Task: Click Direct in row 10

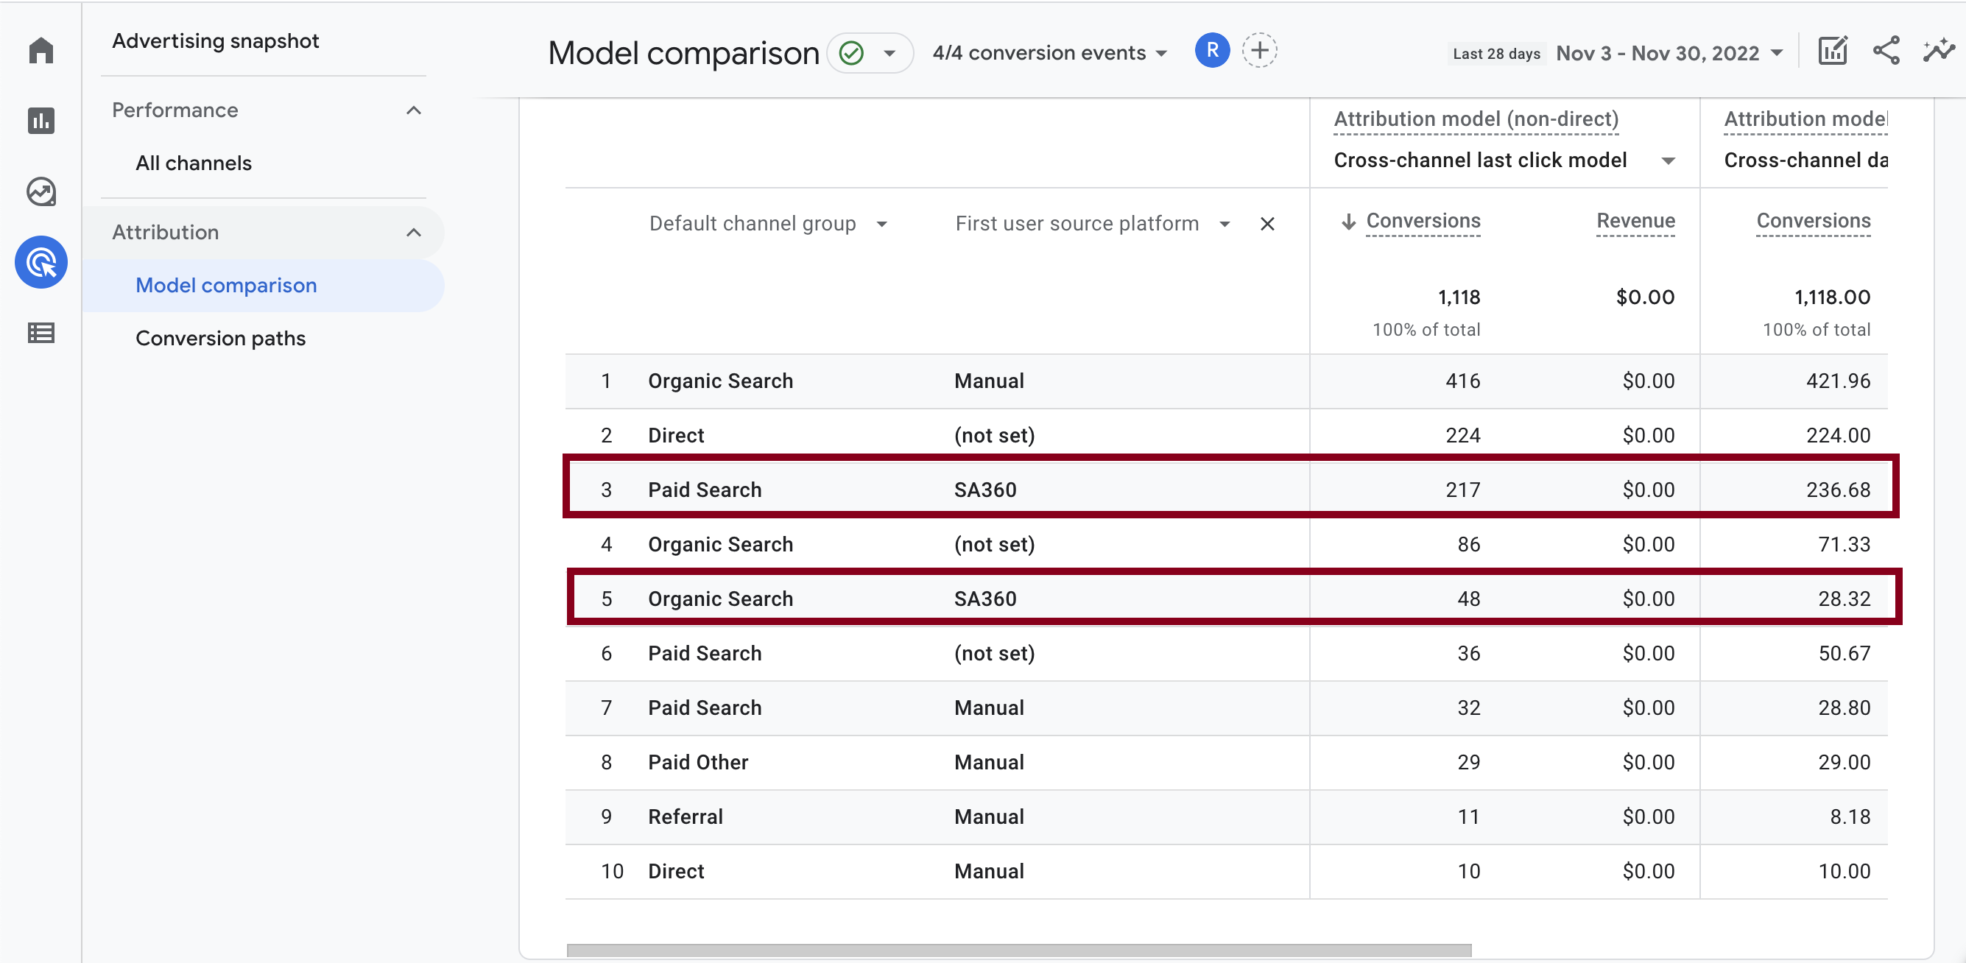Action: coord(676,872)
